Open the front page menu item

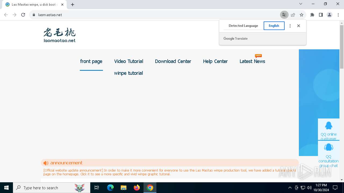[x=91, y=61]
